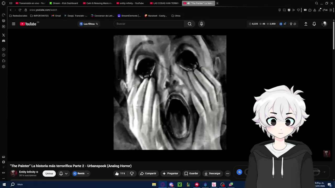The width and height of the screenshot is (335, 188).
Task: Open the account avatar menu
Action: coord(325,24)
